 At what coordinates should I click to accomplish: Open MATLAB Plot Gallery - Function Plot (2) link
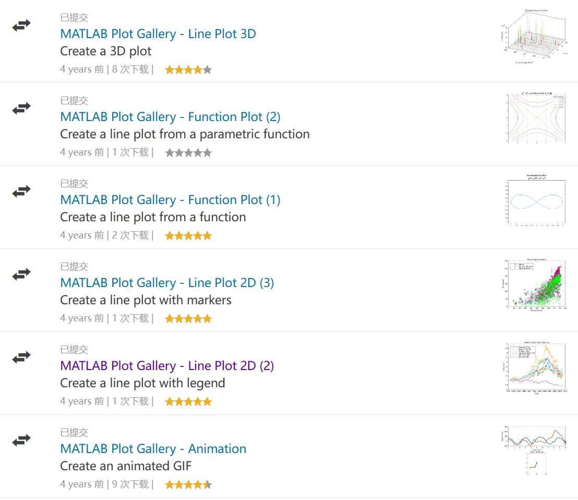[x=170, y=117]
